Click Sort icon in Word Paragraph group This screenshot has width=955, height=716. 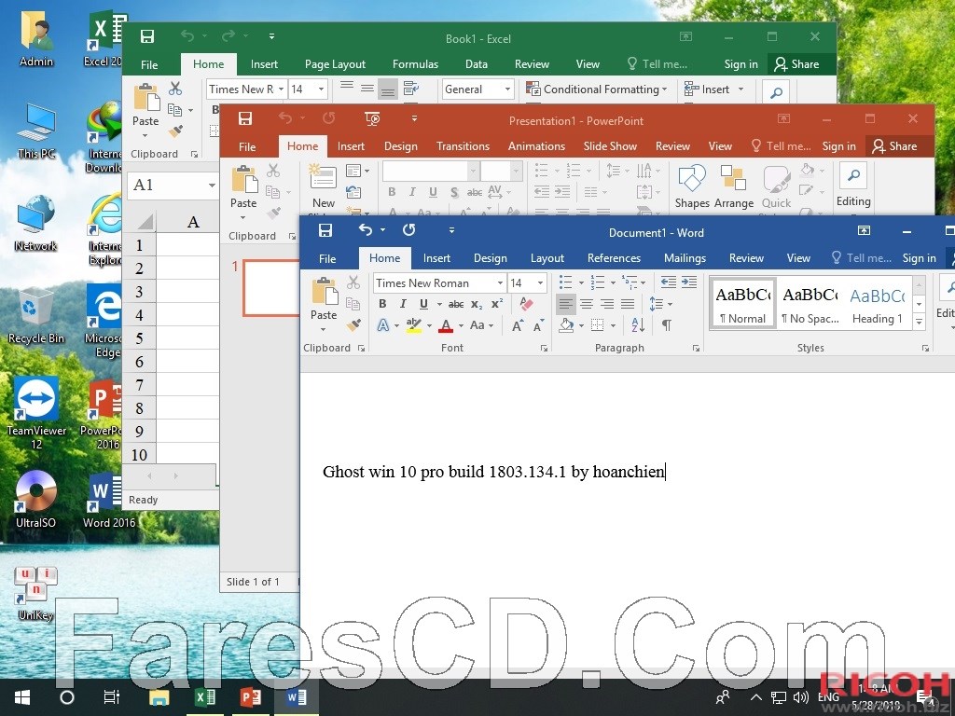point(638,325)
